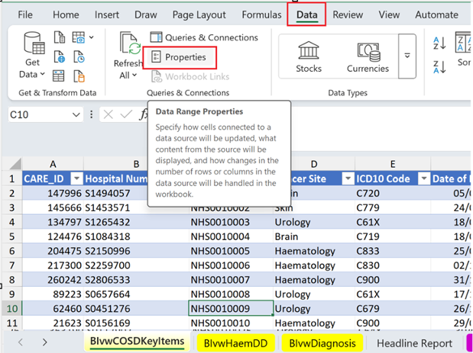Select CARE_ID 89223

[53, 294]
